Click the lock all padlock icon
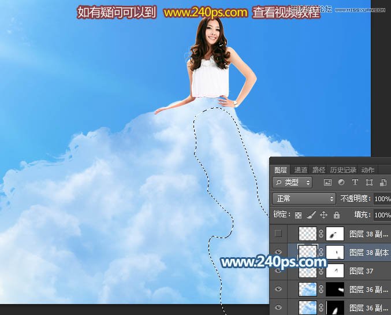 [x=336, y=215]
